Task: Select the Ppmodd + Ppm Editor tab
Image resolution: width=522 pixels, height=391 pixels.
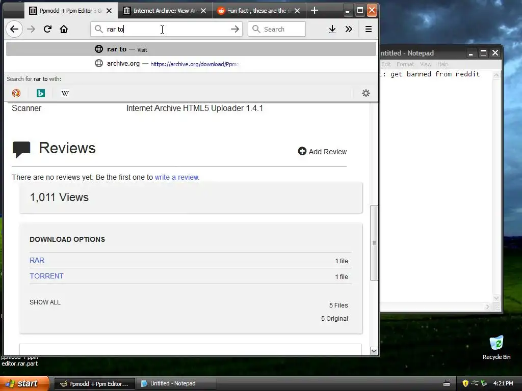Action: [71, 11]
